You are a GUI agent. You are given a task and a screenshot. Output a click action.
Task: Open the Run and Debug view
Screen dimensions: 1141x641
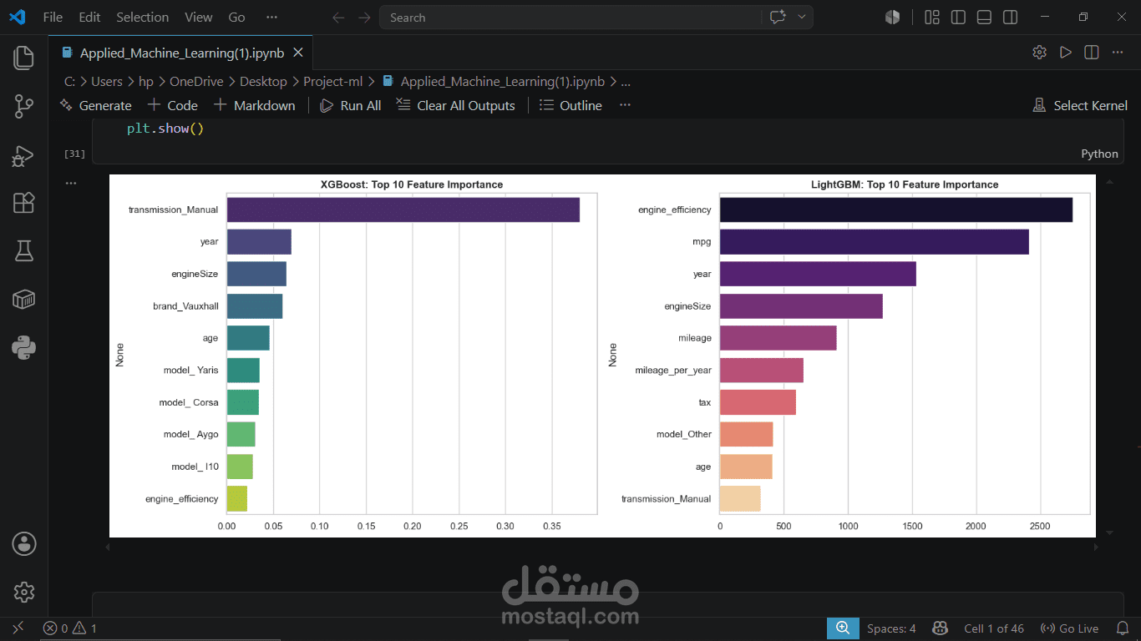point(24,154)
